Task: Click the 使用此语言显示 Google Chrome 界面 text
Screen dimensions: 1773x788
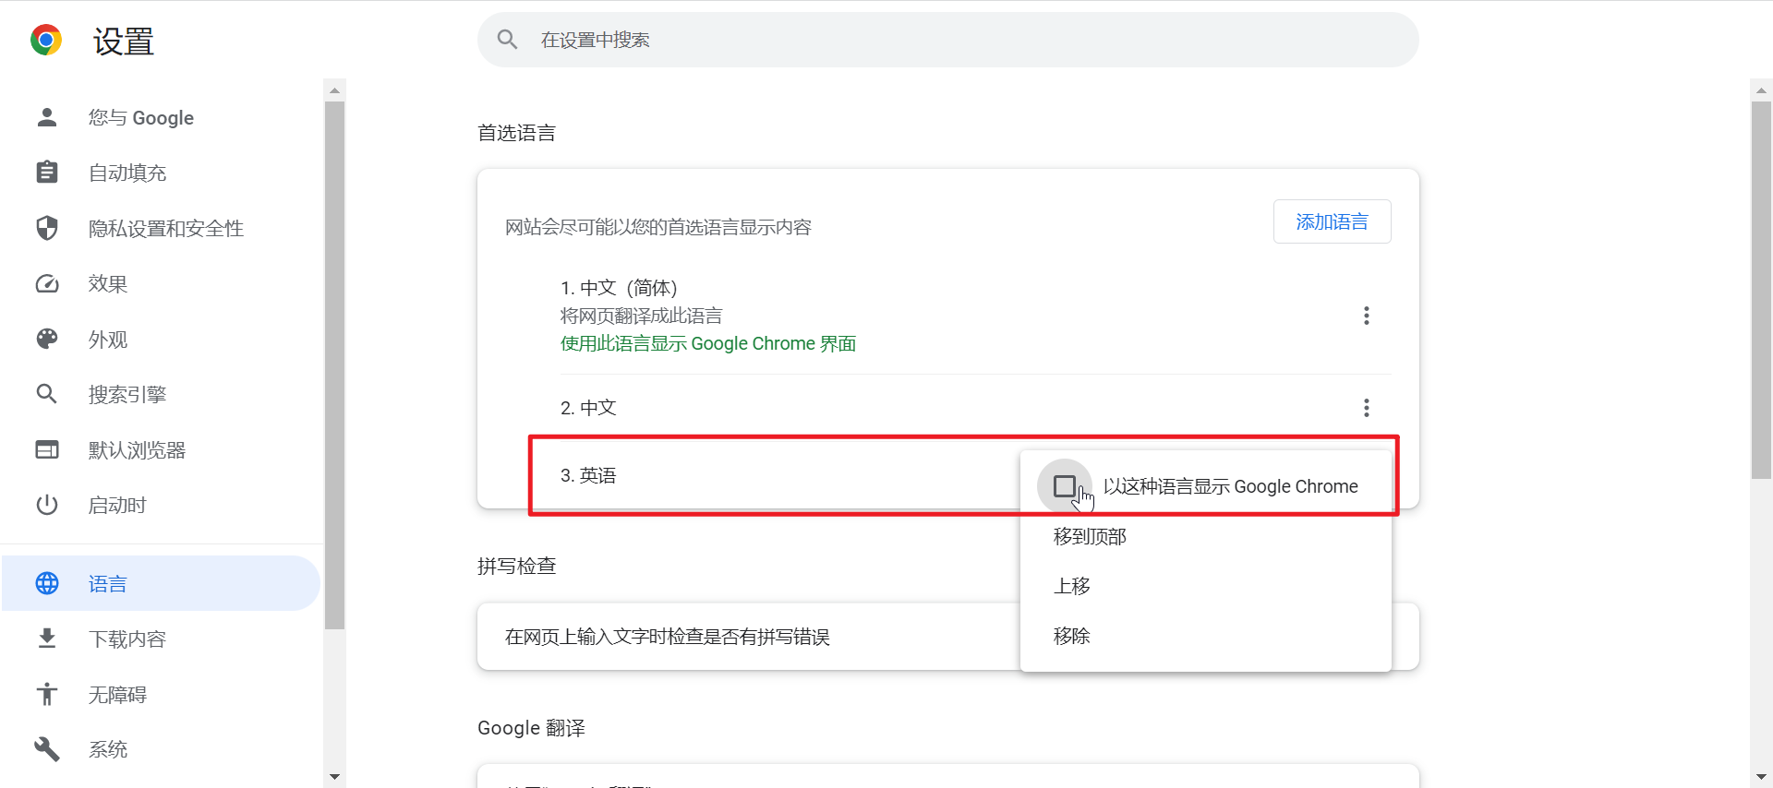Action: click(x=708, y=343)
